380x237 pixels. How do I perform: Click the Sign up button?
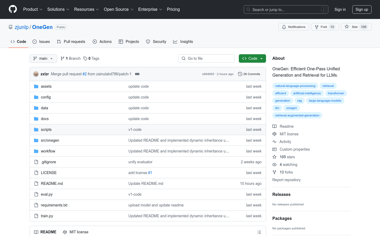point(362,9)
